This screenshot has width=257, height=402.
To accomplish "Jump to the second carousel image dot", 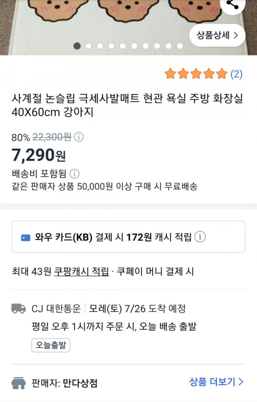I will click(89, 46).
